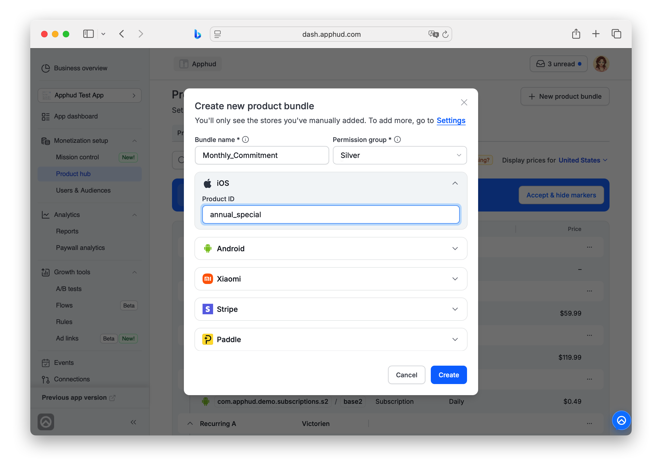Click the Android robot icon in dialog
This screenshot has height=476, width=662.
207,248
